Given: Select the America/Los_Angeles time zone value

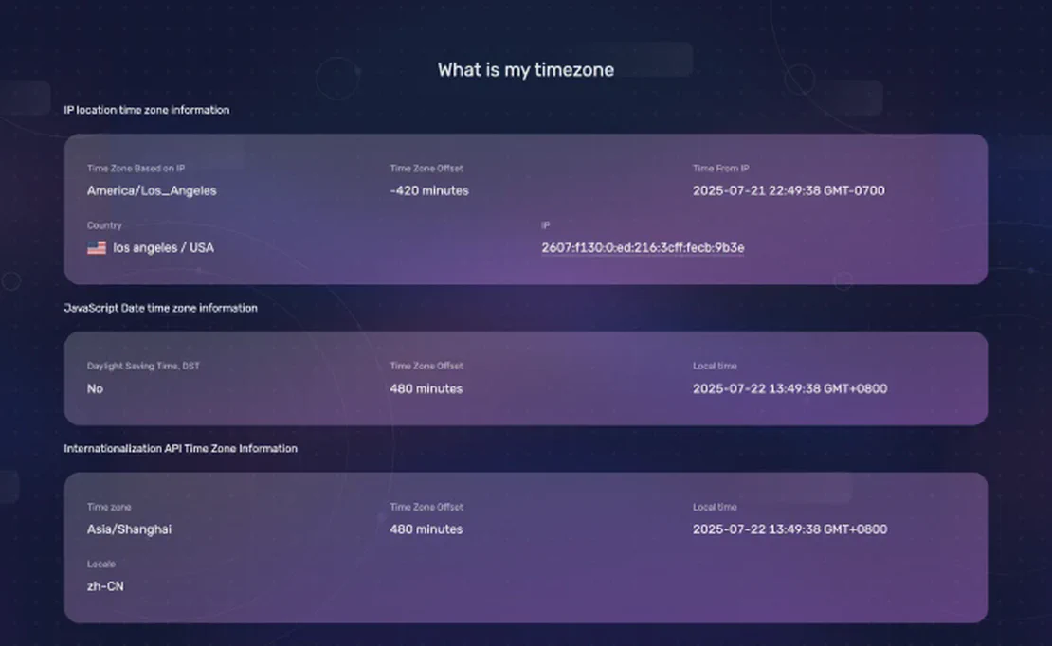Looking at the screenshot, I should 152,190.
